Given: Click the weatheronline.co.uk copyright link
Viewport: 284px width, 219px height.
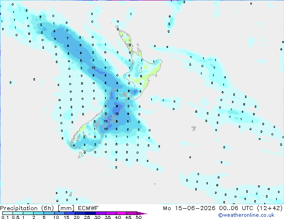Looking at the screenshot, I should (246, 215).
